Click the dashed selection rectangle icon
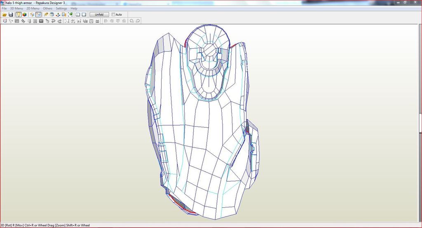422x228 pixels. [67, 21]
